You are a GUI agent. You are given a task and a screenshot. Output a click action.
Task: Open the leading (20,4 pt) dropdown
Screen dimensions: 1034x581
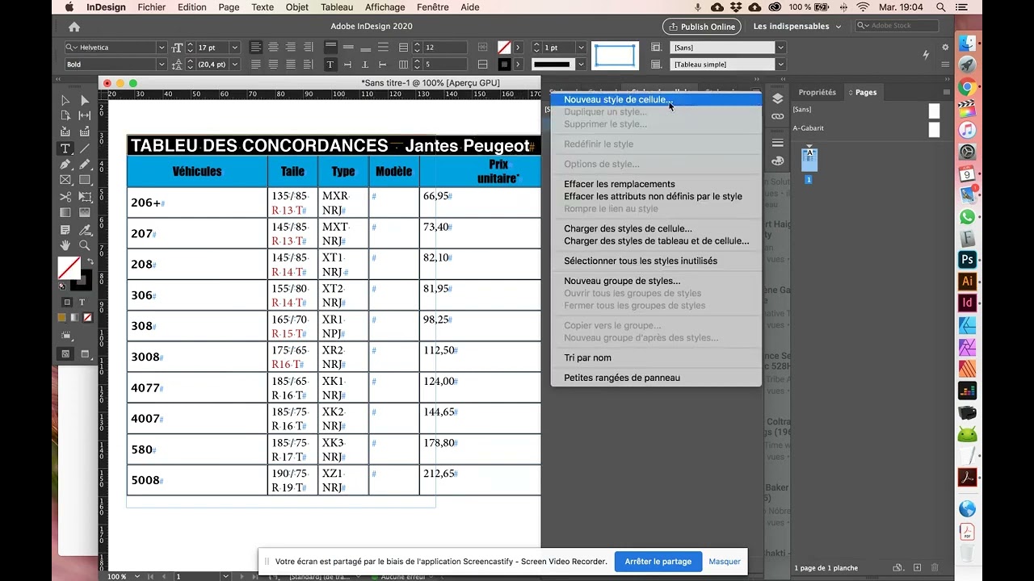[x=234, y=65]
